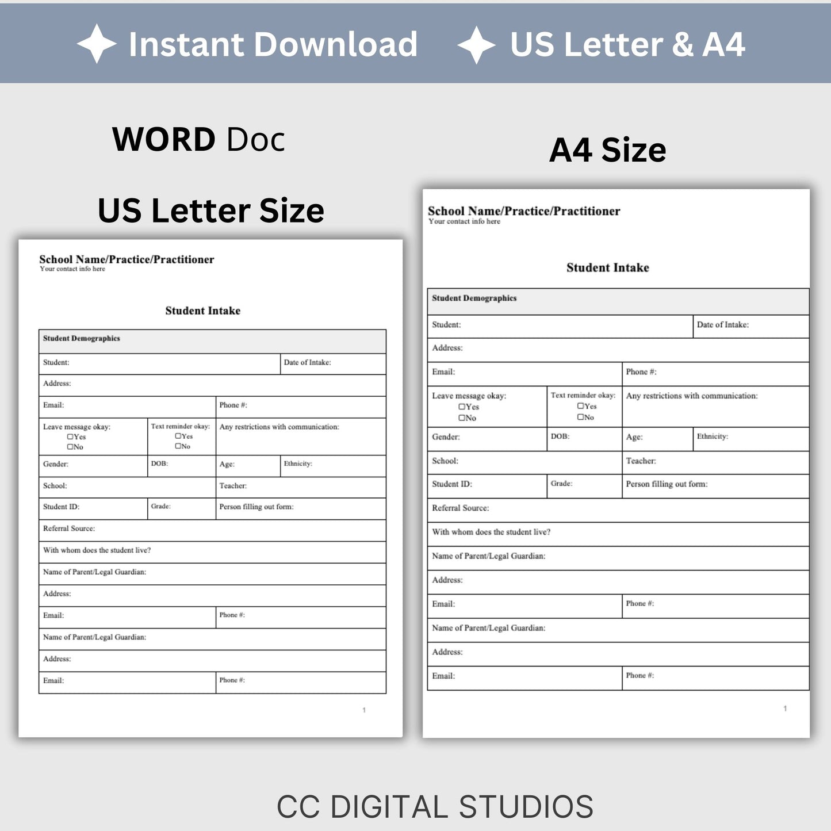Click the Gender: cell on the A4 page
Screen dimensions: 831x831
[487, 439]
